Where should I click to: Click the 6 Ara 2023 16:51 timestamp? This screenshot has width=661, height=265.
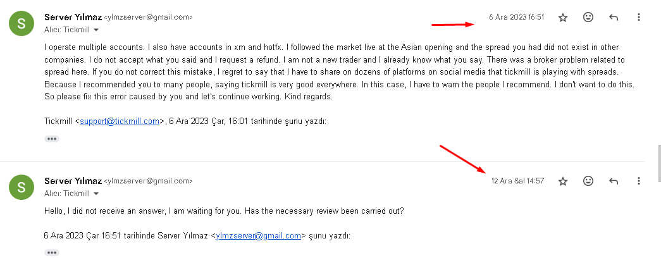tap(516, 17)
